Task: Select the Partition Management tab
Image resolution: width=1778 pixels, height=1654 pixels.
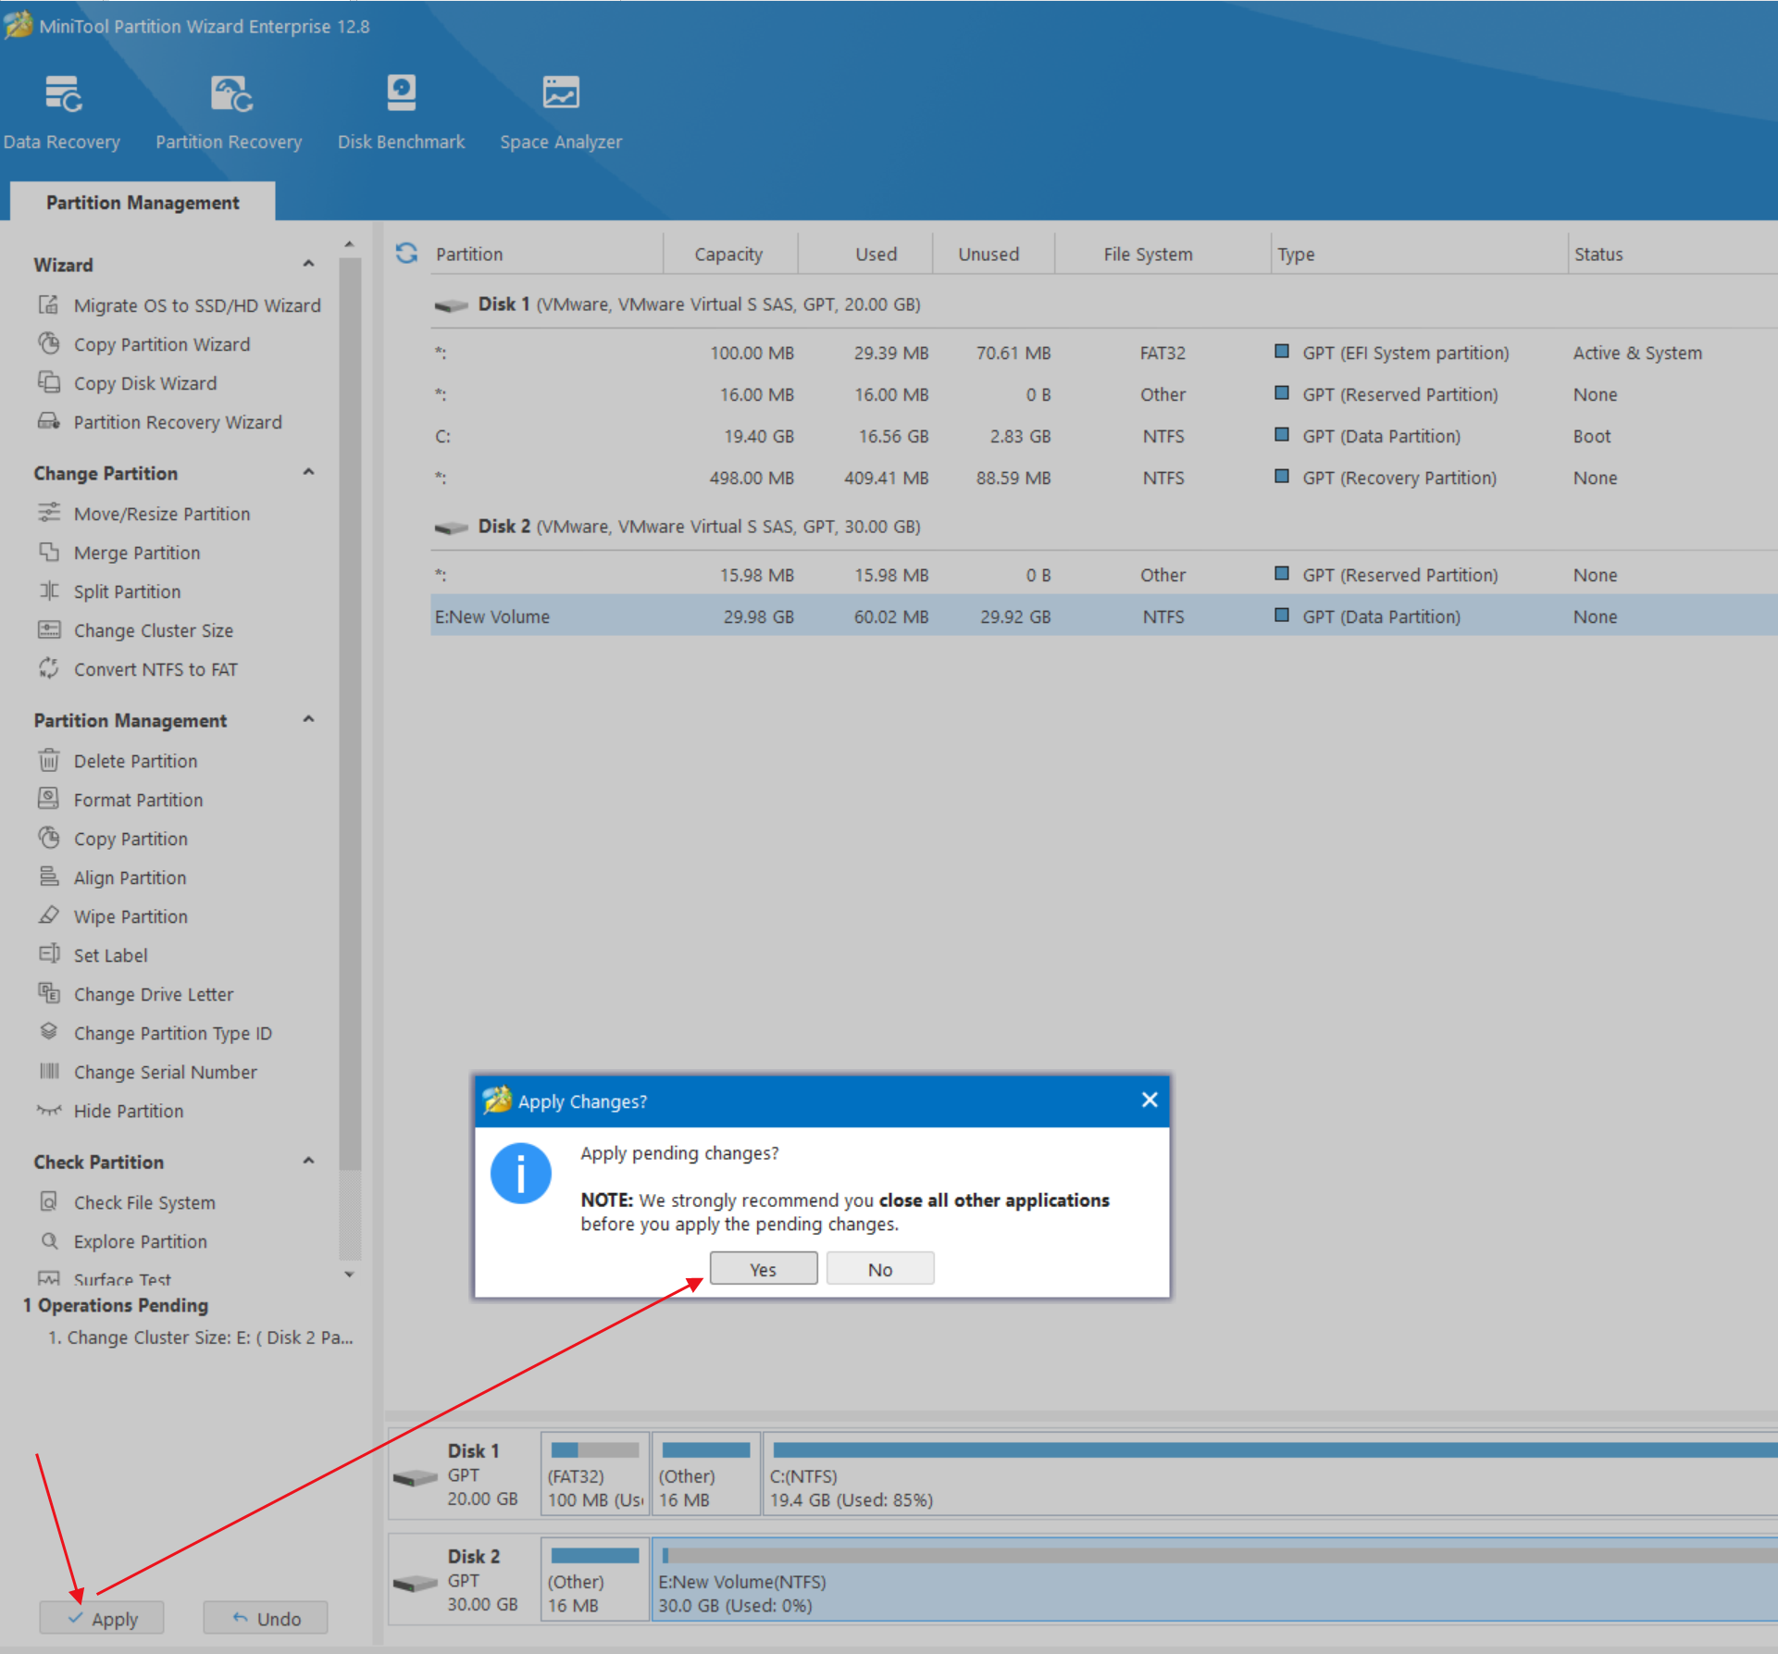Action: click(143, 202)
